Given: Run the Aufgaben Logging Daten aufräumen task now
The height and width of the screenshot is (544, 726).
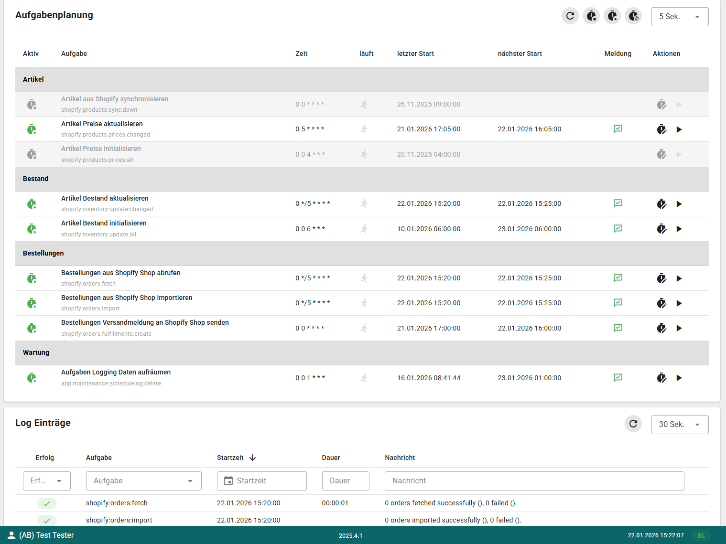Looking at the screenshot, I should point(679,378).
